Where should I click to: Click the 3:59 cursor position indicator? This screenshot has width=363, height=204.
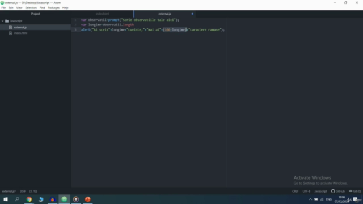[x=23, y=192]
